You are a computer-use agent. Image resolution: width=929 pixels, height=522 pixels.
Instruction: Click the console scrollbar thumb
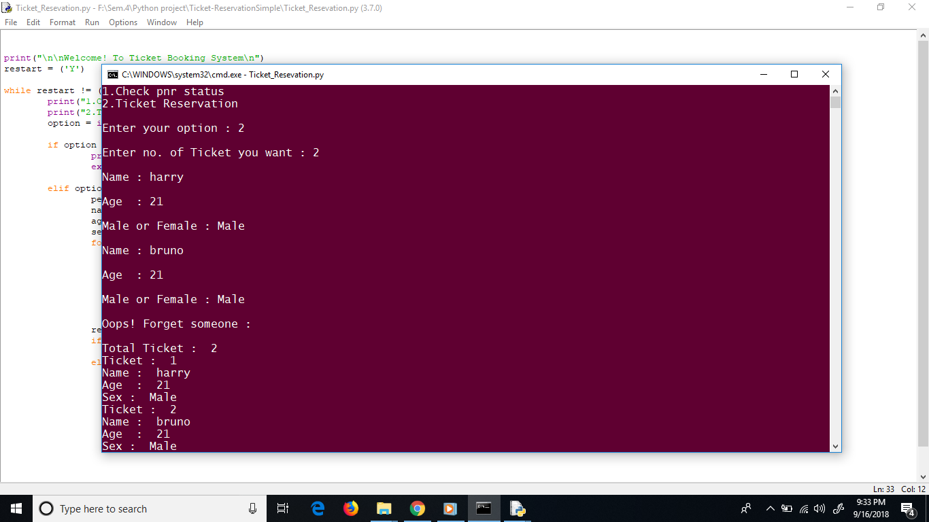[x=835, y=103]
